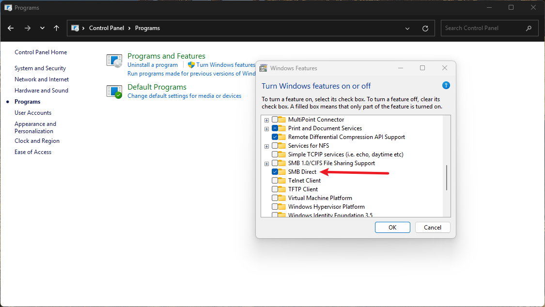This screenshot has width=545, height=307.
Task: Click the Default Programs icon
Action: pyautogui.click(x=114, y=92)
